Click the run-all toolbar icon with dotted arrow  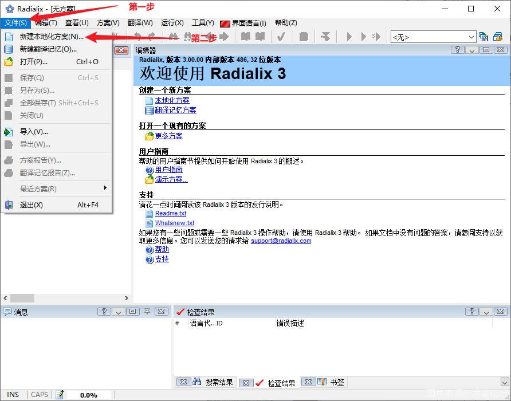(376, 37)
